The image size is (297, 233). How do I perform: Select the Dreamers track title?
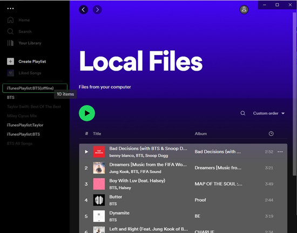click(x=148, y=165)
